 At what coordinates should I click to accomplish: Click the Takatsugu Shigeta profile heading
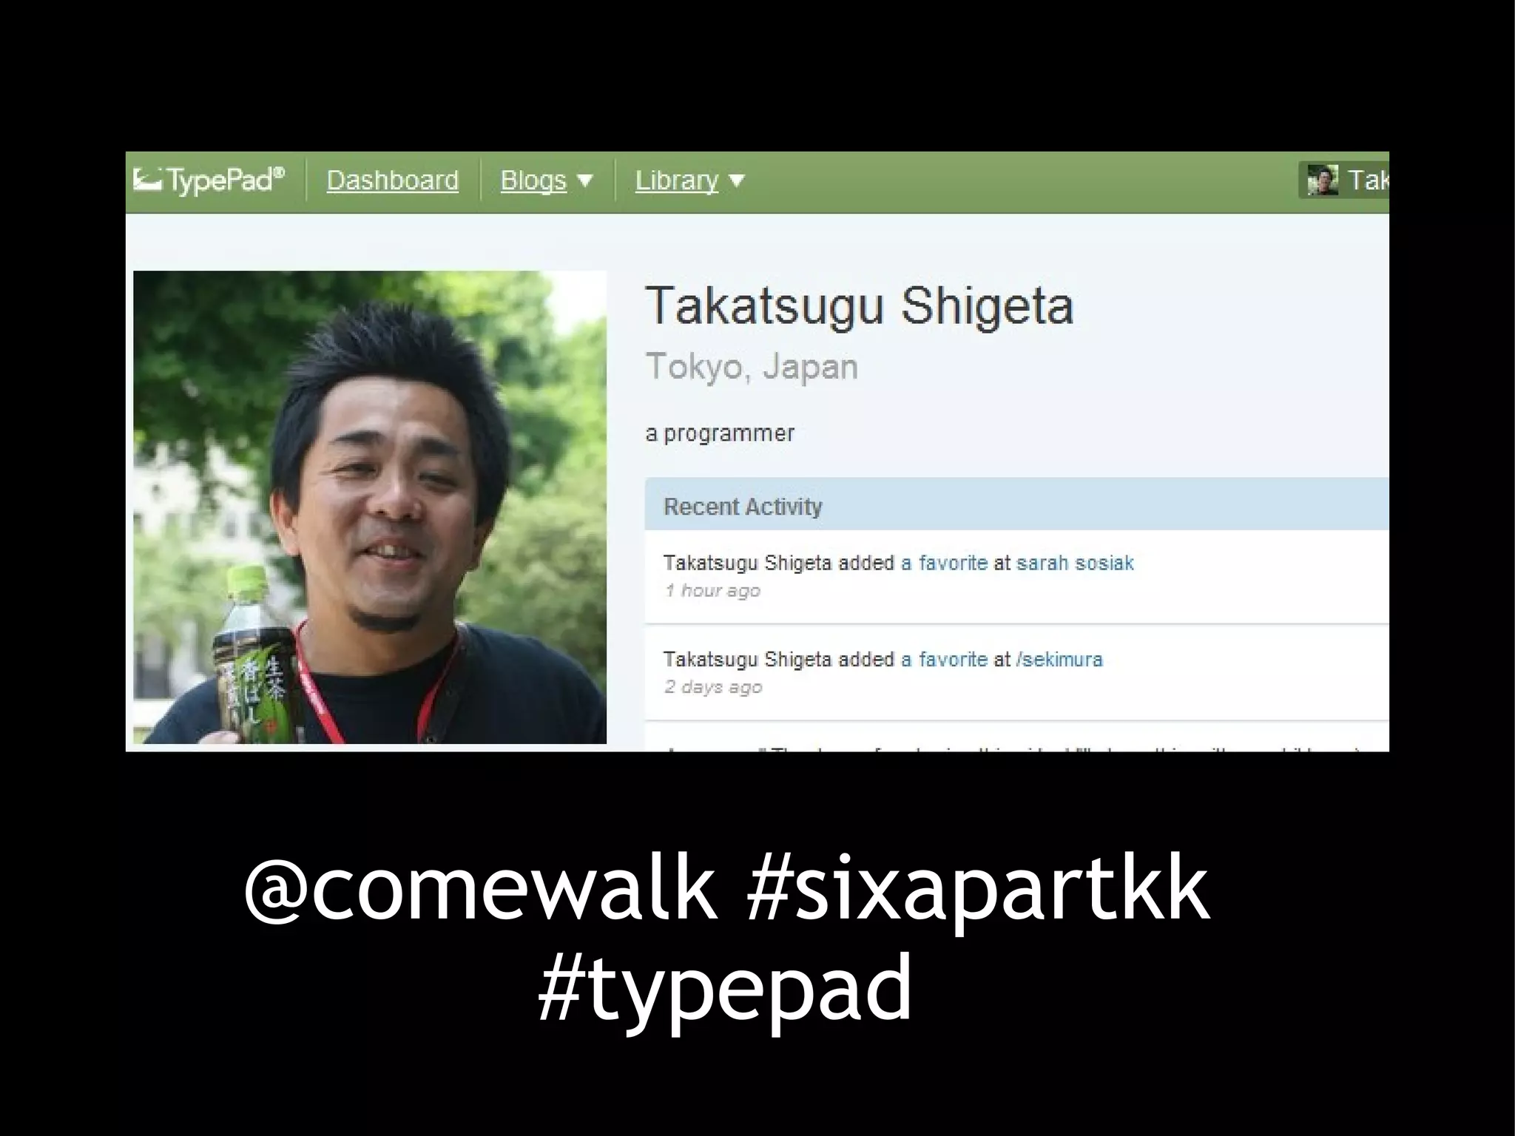coord(859,305)
